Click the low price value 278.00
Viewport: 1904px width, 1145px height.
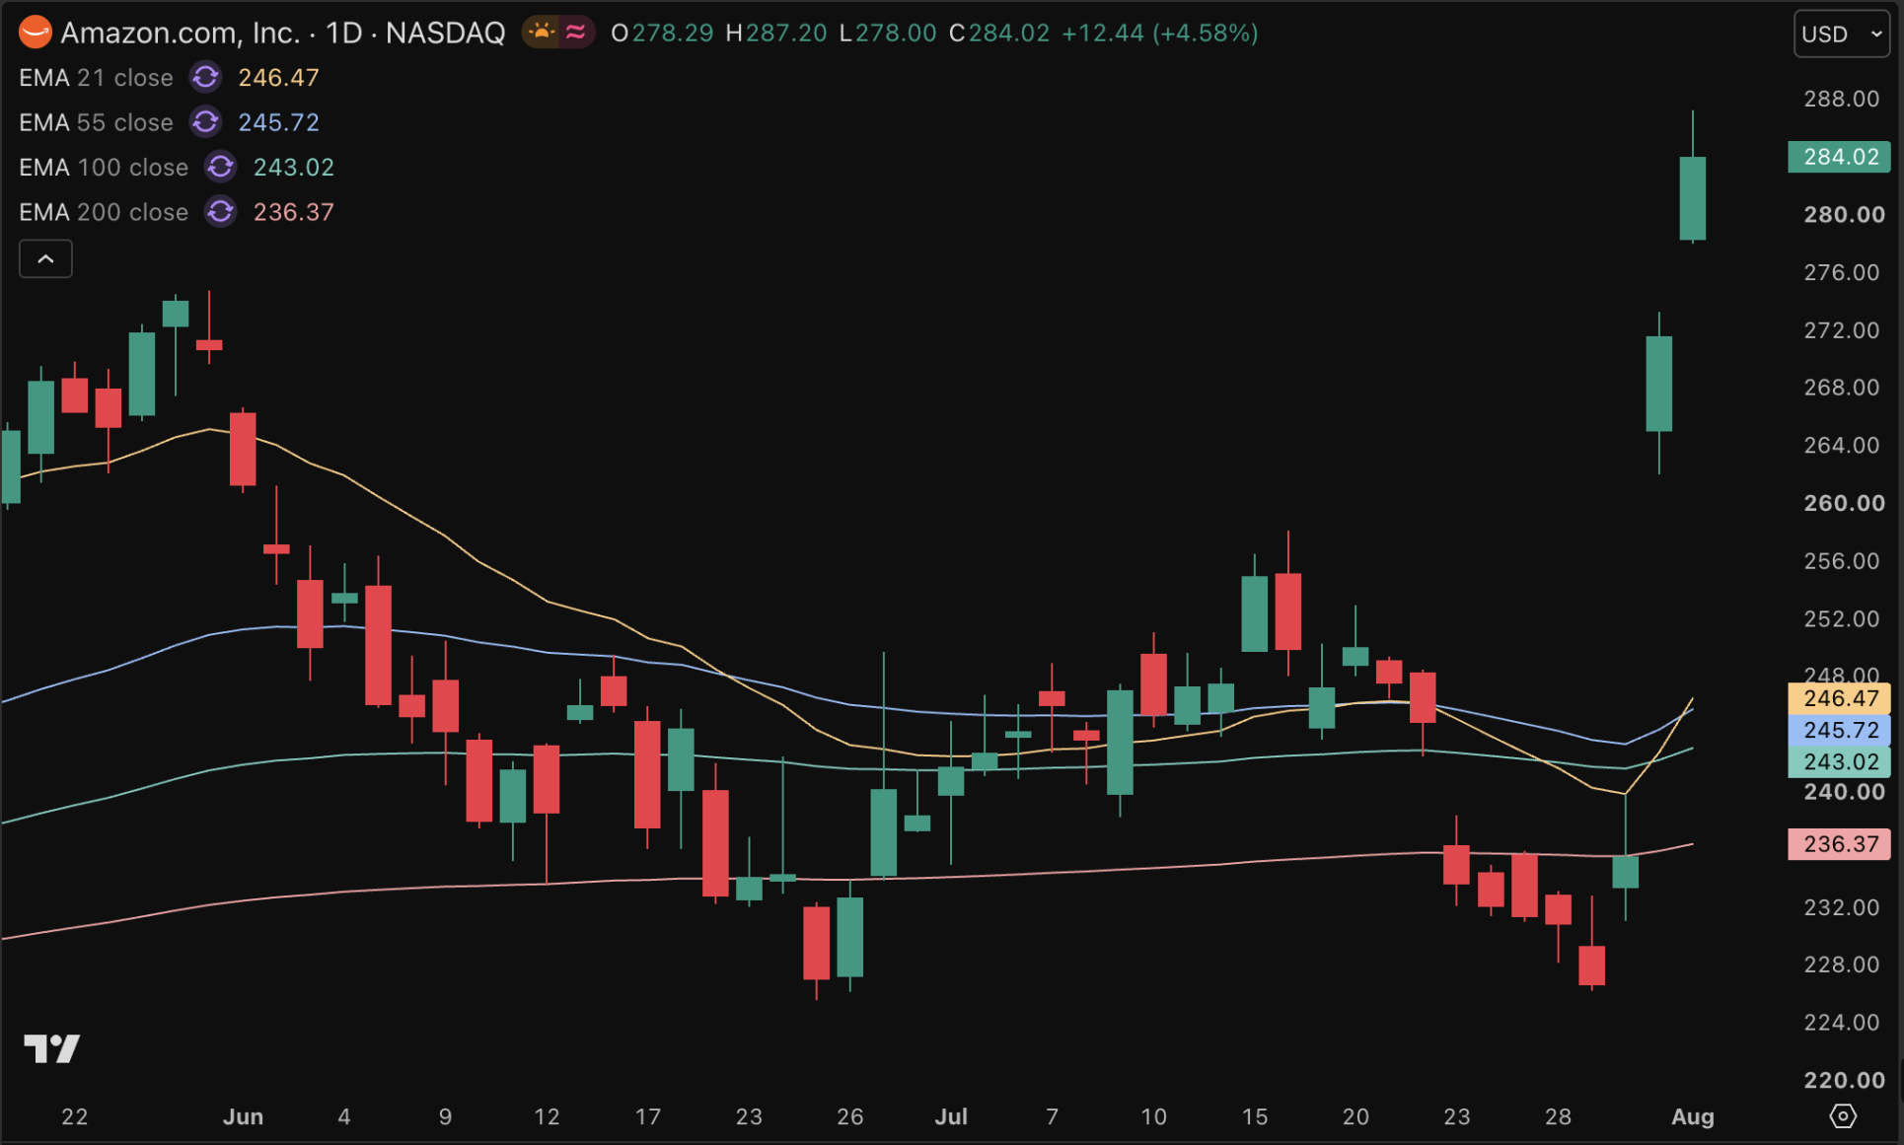[x=896, y=33]
